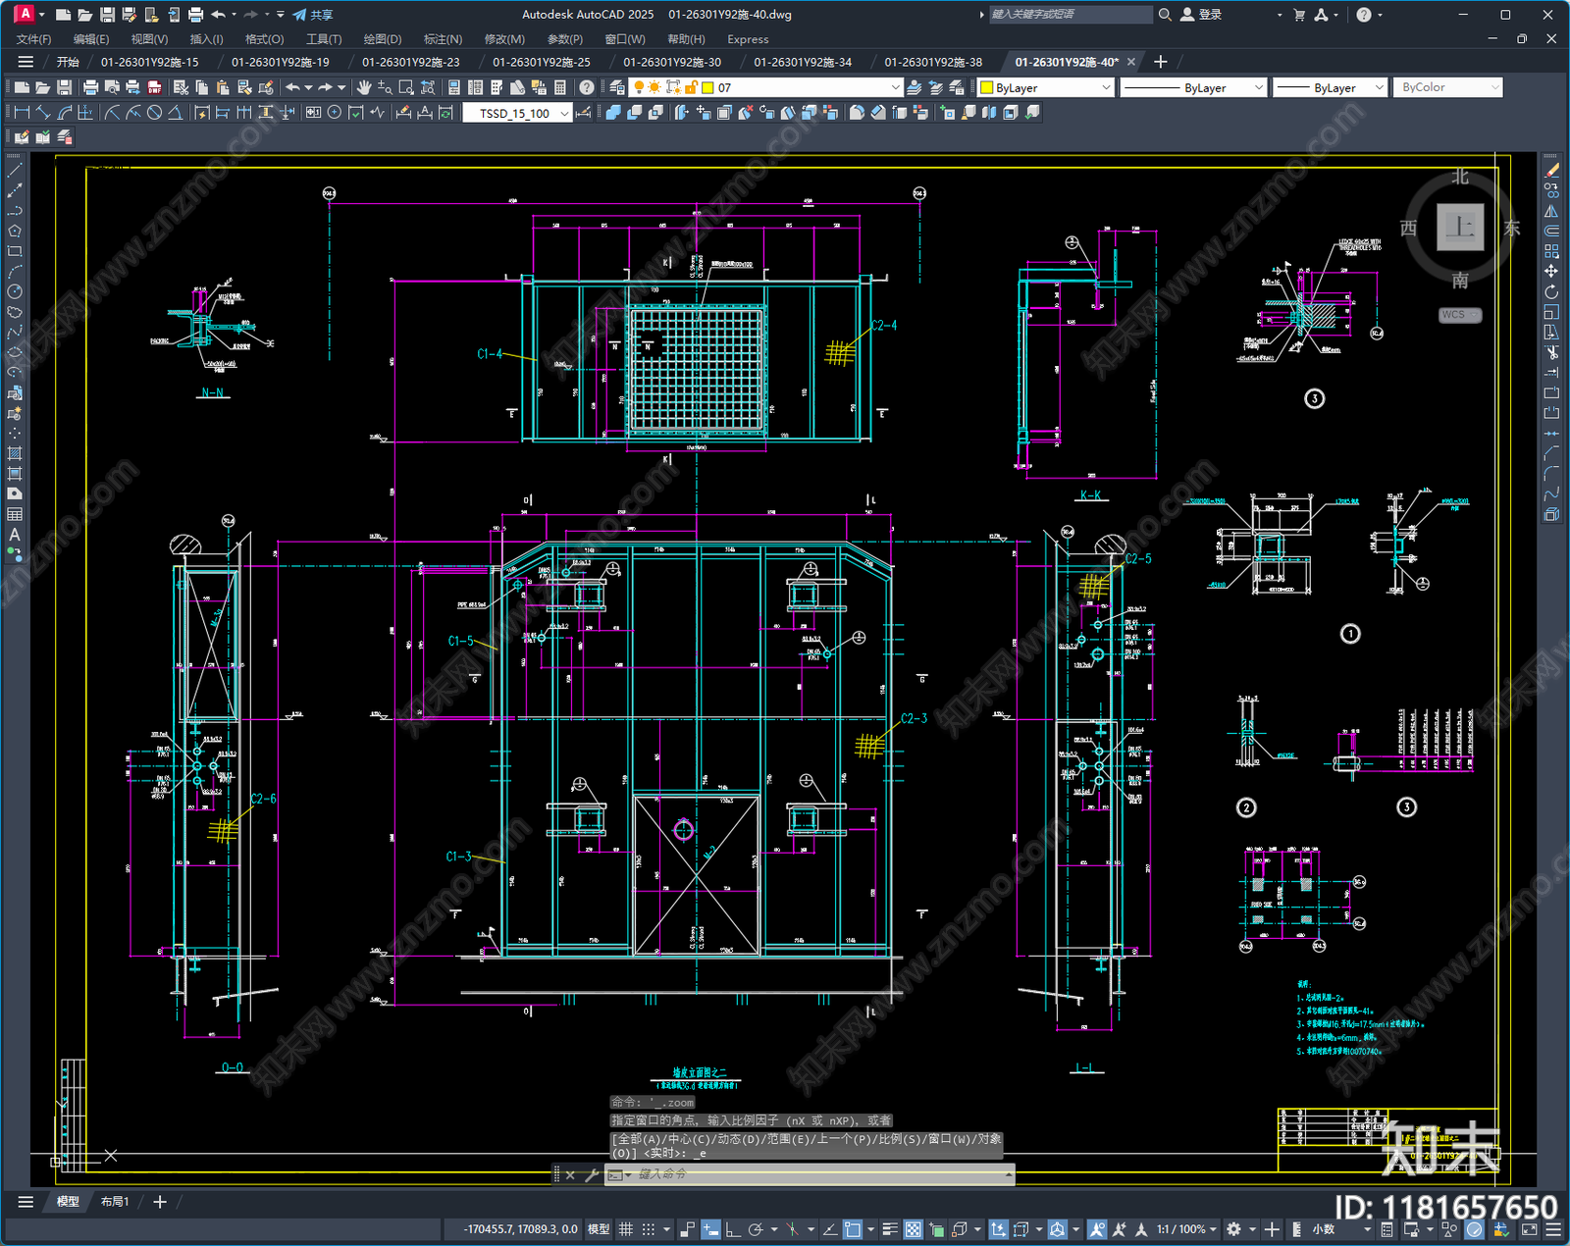Open the TSSD_15_100 dimension style dropdown
Image resolution: width=1570 pixels, height=1246 pixels.
coord(564,113)
